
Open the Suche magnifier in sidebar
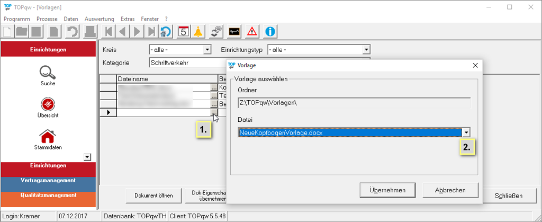(48, 72)
